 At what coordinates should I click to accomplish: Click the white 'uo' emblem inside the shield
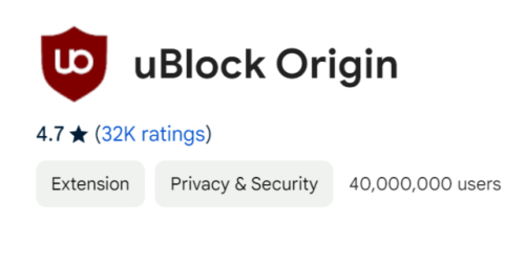click(74, 61)
